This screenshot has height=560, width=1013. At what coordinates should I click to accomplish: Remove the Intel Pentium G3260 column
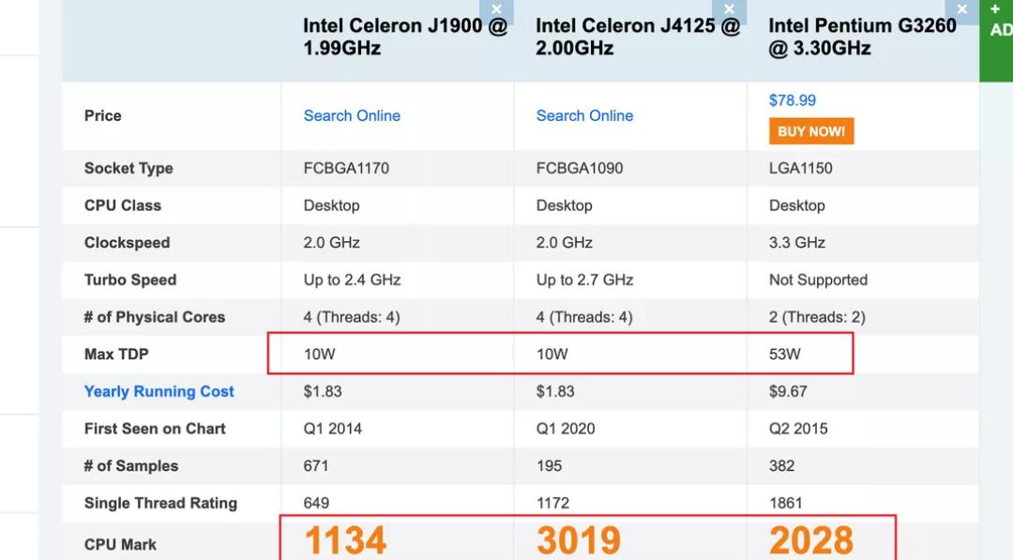[x=961, y=10]
